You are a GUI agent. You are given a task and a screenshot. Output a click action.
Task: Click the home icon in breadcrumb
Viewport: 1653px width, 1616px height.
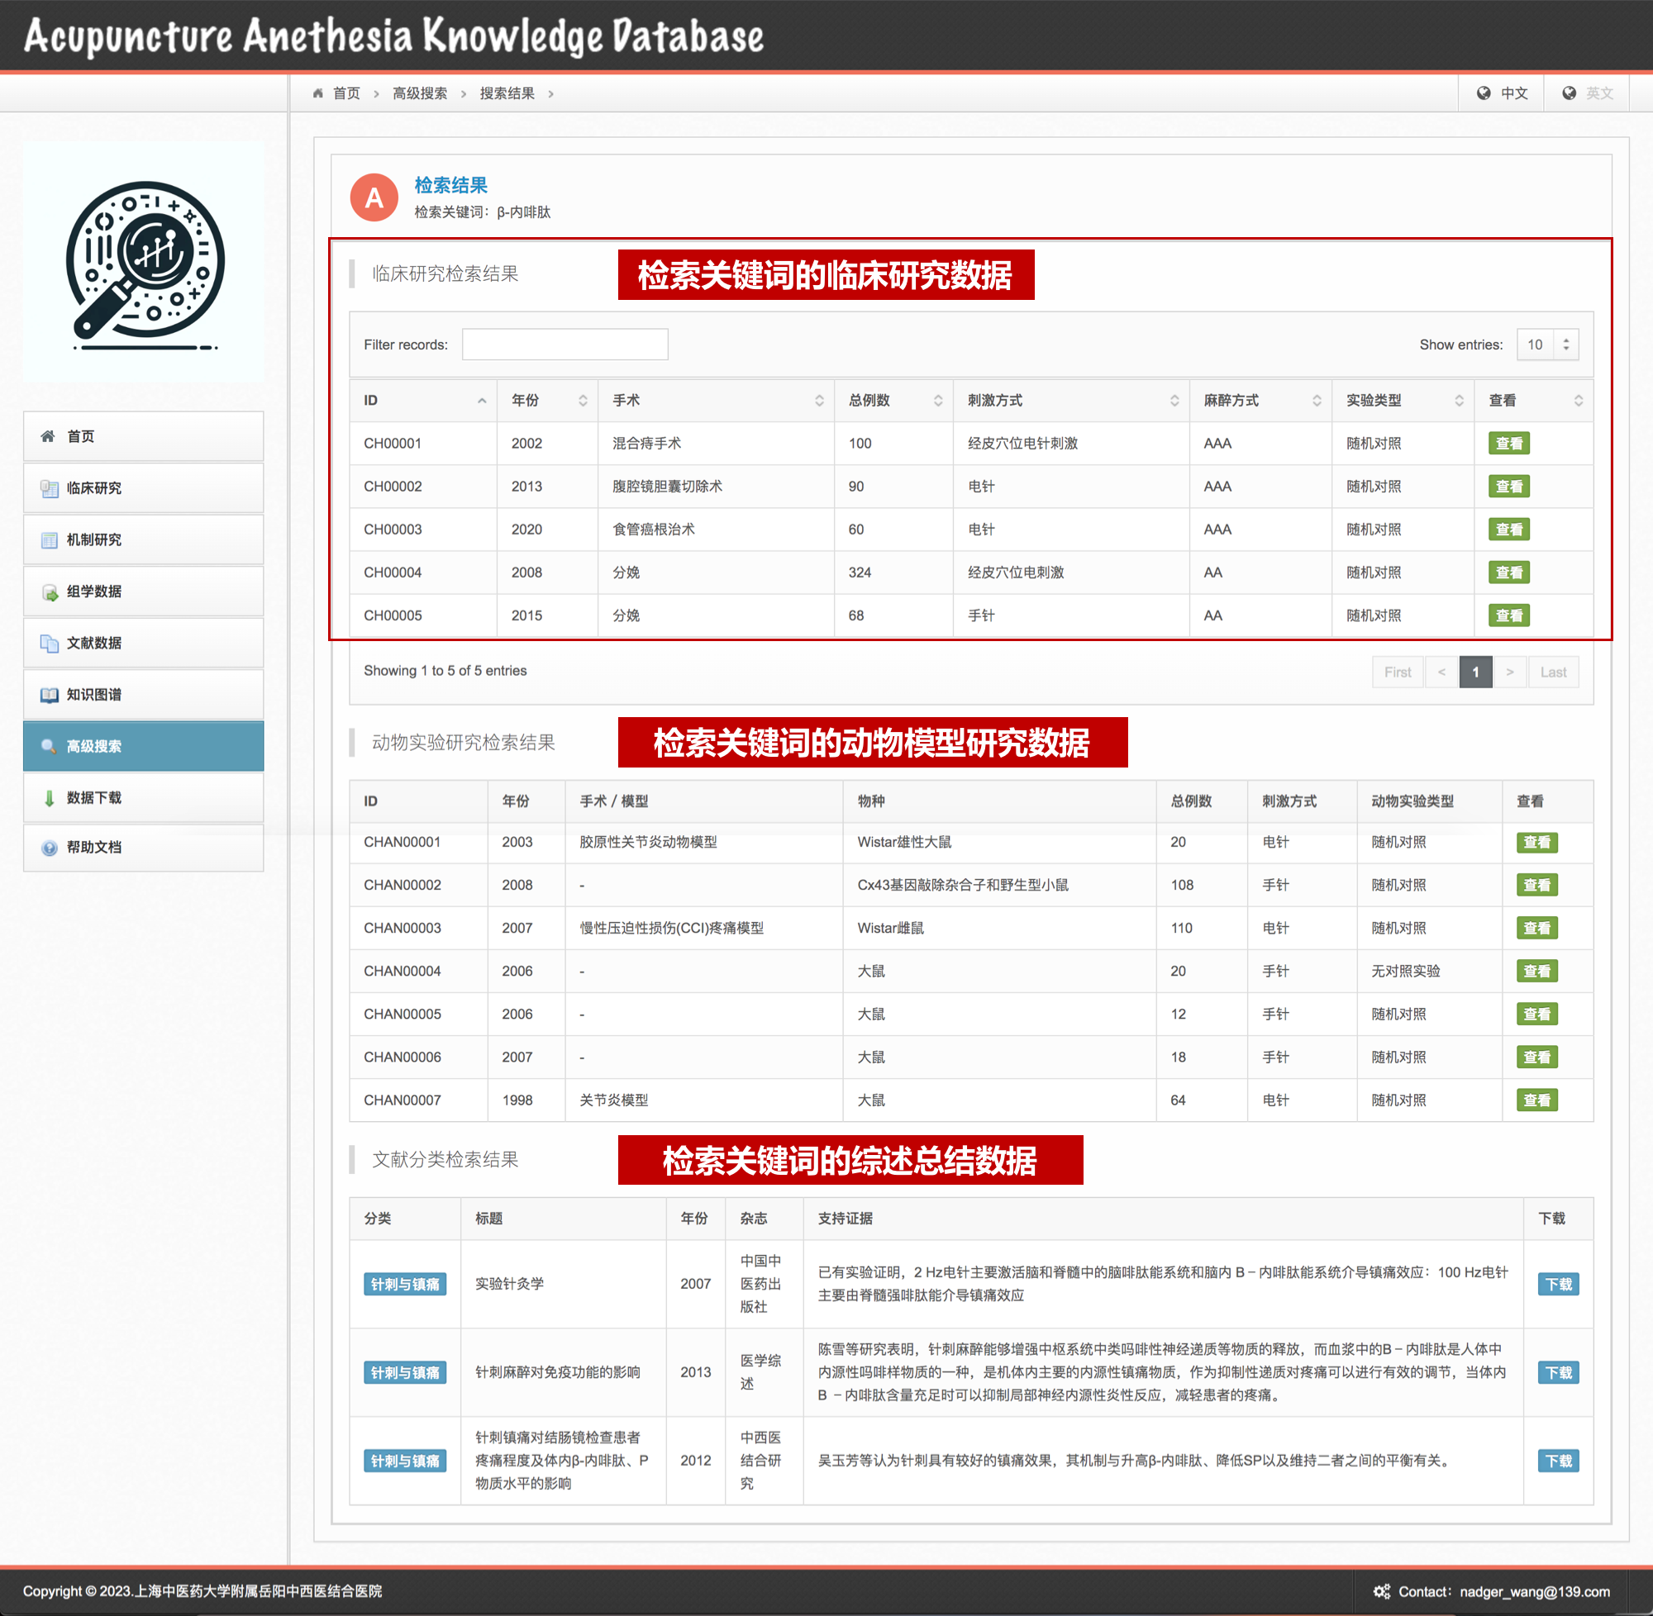coord(317,93)
